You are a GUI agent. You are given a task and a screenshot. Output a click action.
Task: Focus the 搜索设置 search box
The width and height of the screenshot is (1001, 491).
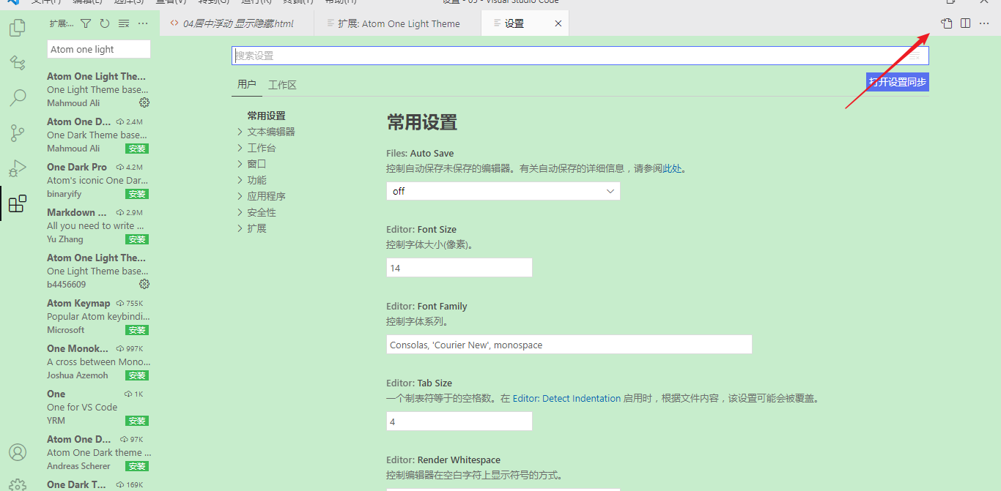click(580, 56)
